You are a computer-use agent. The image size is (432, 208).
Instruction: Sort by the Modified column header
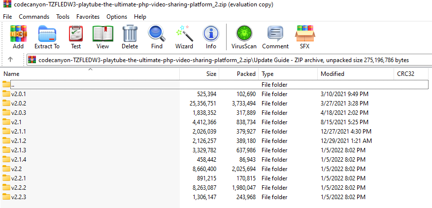pos(332,74)
